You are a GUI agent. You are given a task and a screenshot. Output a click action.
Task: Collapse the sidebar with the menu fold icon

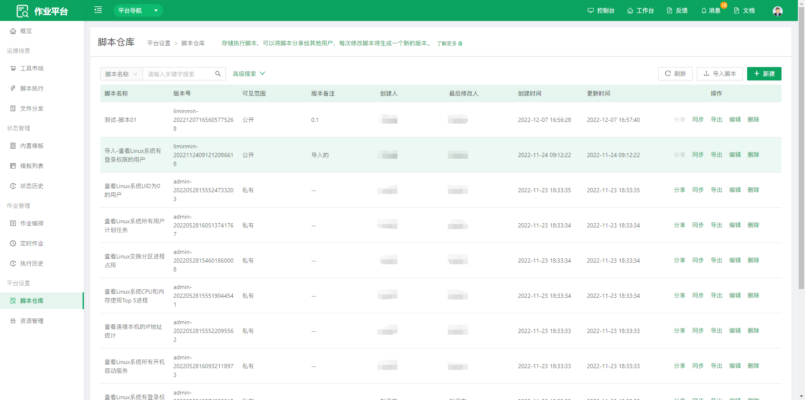click(x=98, y=10)
